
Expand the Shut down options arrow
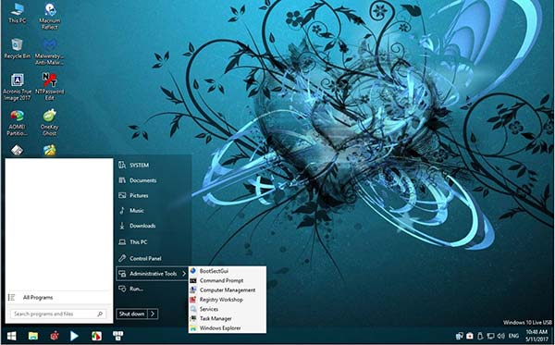tap(153, 314)
